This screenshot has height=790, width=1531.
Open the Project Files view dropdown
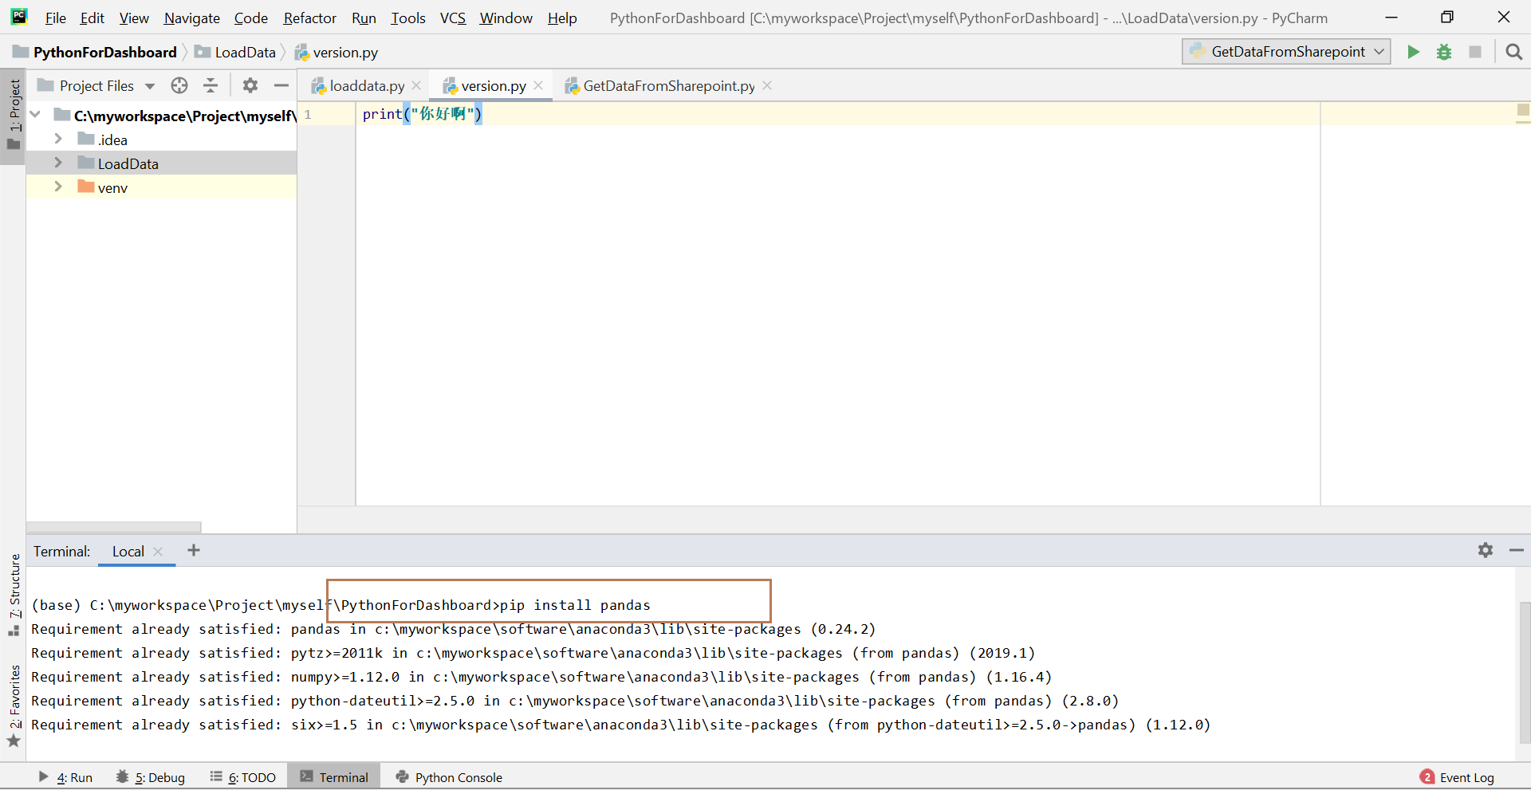click(x=96, y=85)
